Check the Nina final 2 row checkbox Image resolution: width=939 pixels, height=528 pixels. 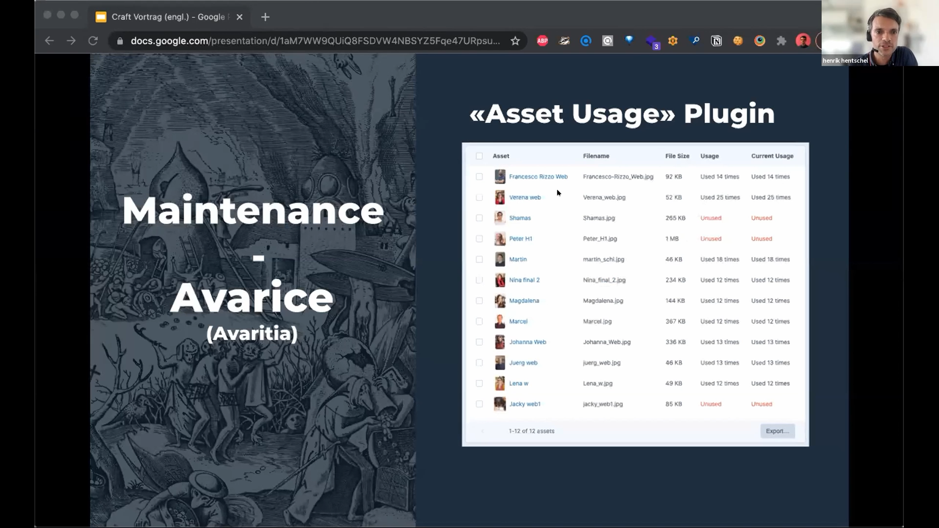click(x=479, y=280)
